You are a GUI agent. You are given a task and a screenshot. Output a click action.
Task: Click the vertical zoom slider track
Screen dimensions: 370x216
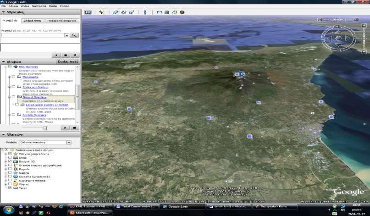(364, 39)
